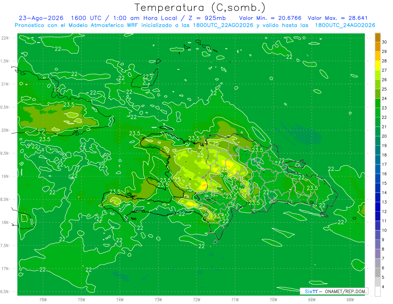Image resolution: width=393 pixels, height=304 pixels.
Task: Click the gray legend swatch between 5 and 6
Action: pos(378,273)
